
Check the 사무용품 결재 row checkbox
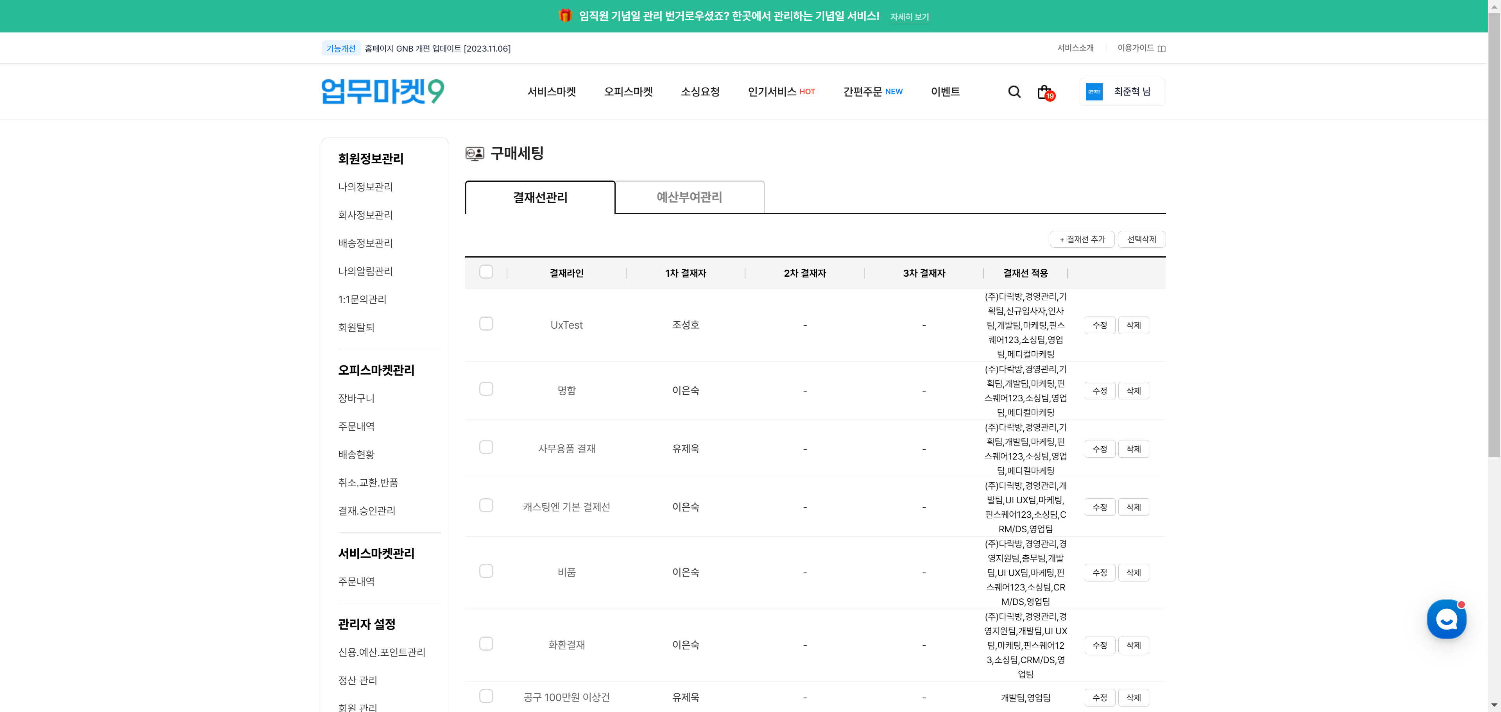(486, 447)
